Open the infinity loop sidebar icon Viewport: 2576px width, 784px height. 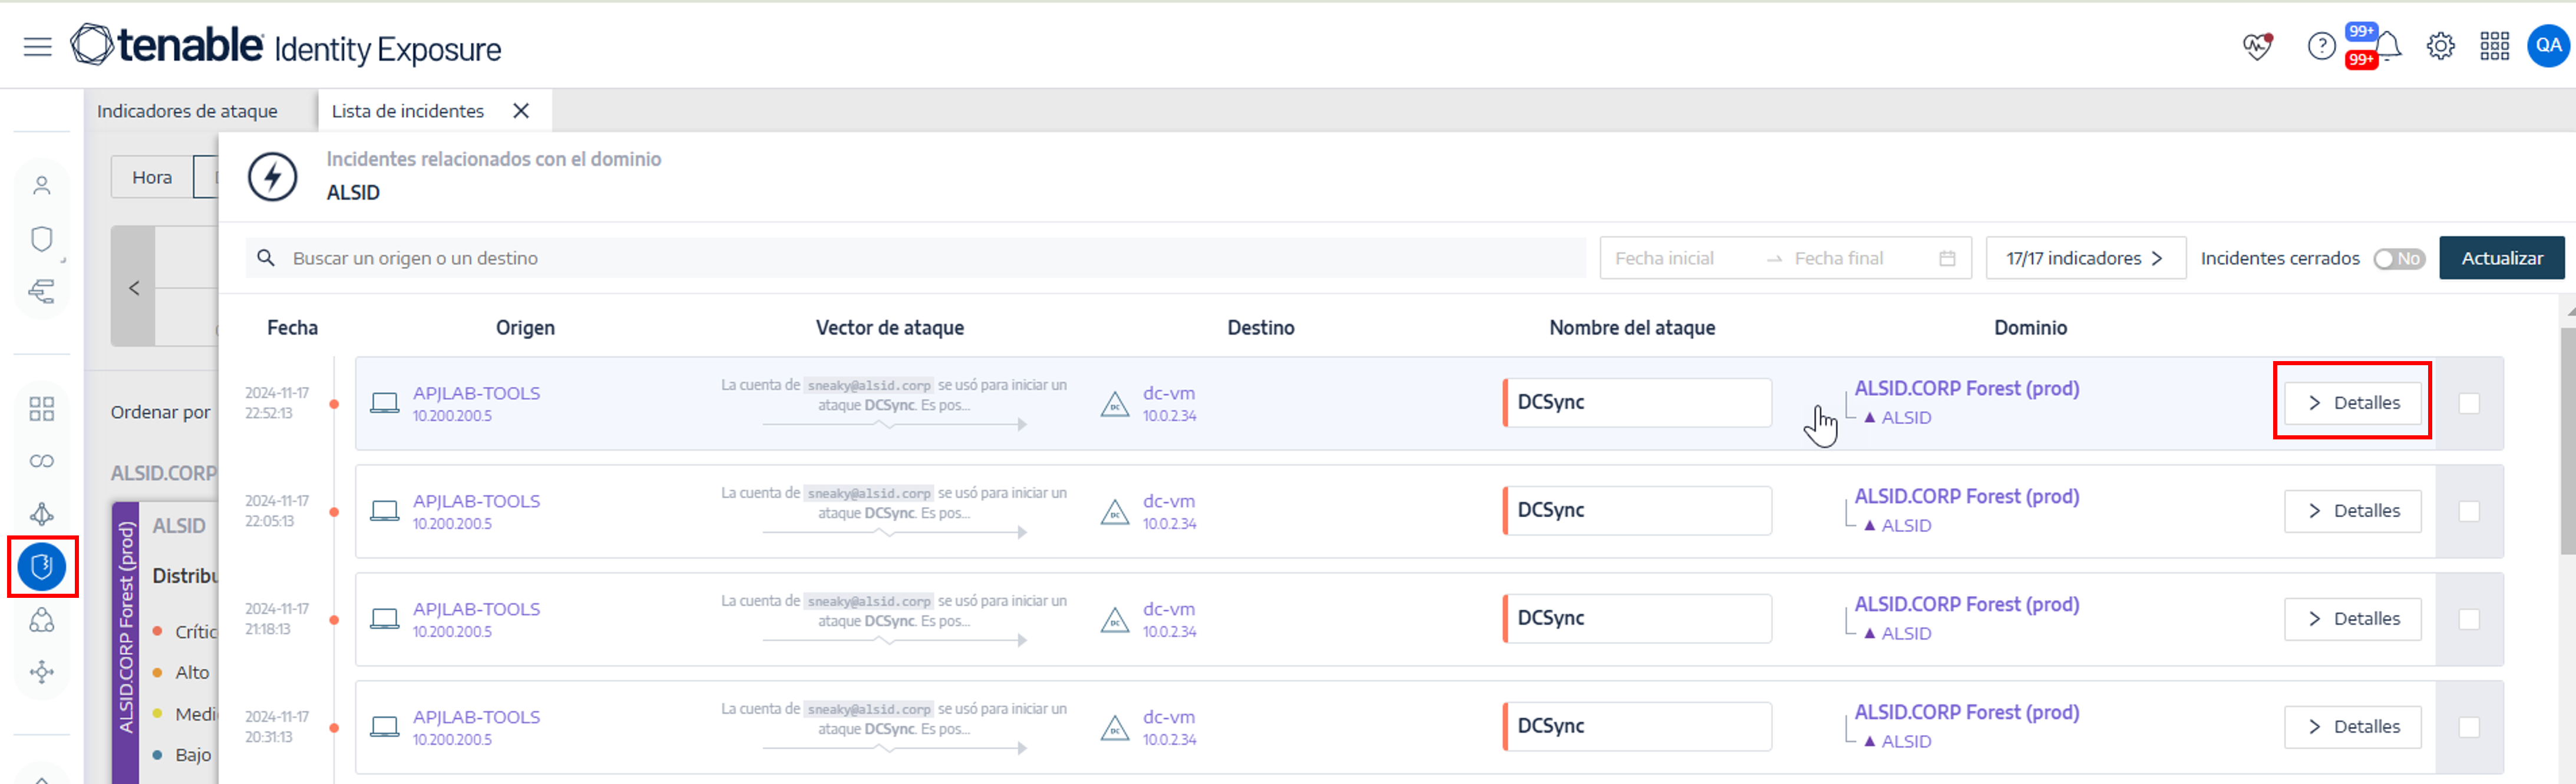pos(41,461)
